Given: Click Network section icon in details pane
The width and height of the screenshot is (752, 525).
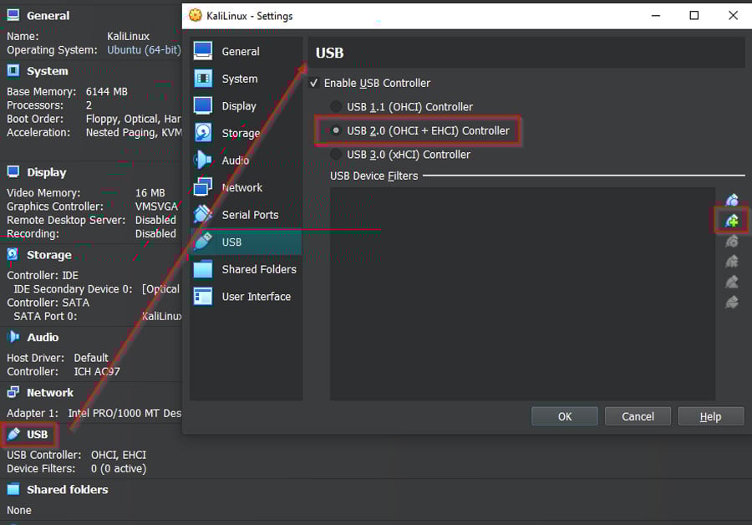Looking at the screenshot, I should click(13, 392).
